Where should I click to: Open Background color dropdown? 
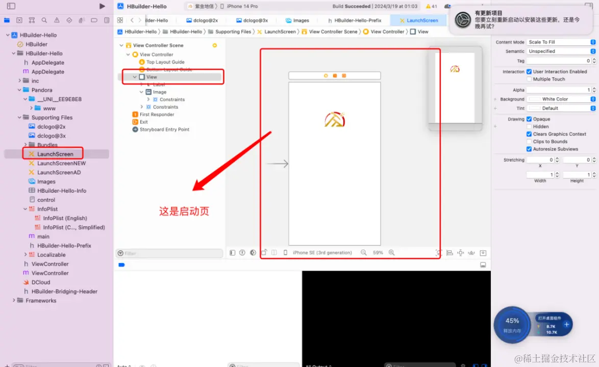593,99
